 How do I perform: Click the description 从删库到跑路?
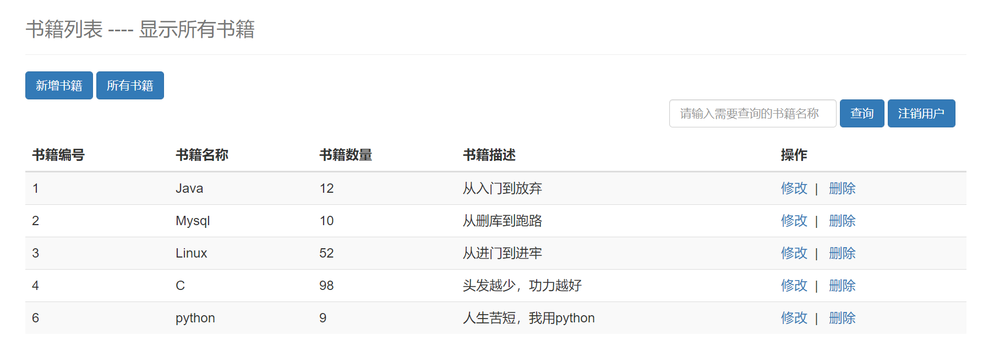point(503,221)
